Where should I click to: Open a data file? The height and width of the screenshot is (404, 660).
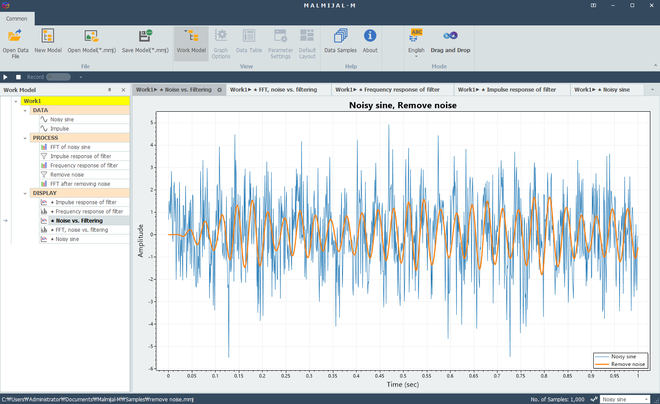click(x=15, y=43)
